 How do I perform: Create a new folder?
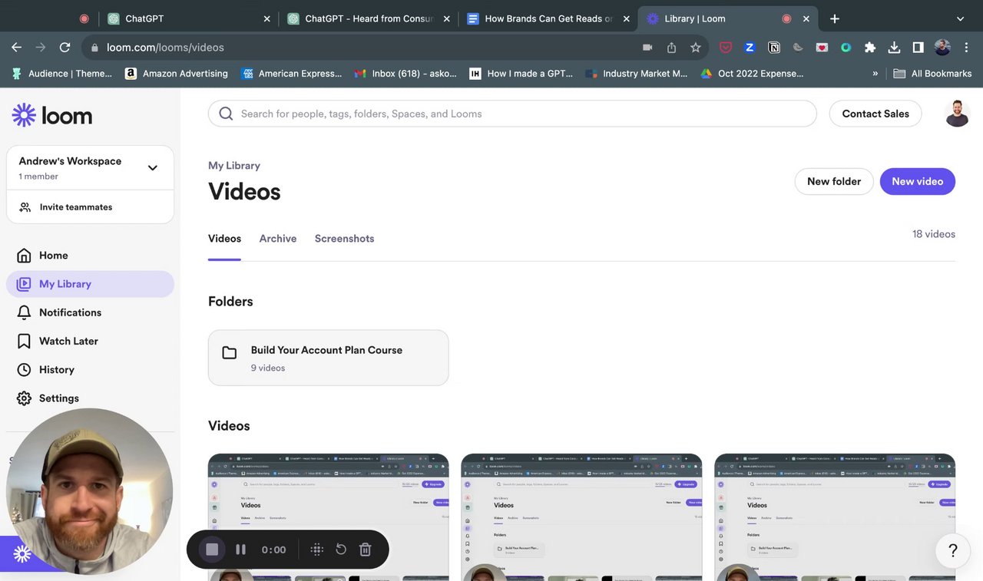click(x=834, y=182)
